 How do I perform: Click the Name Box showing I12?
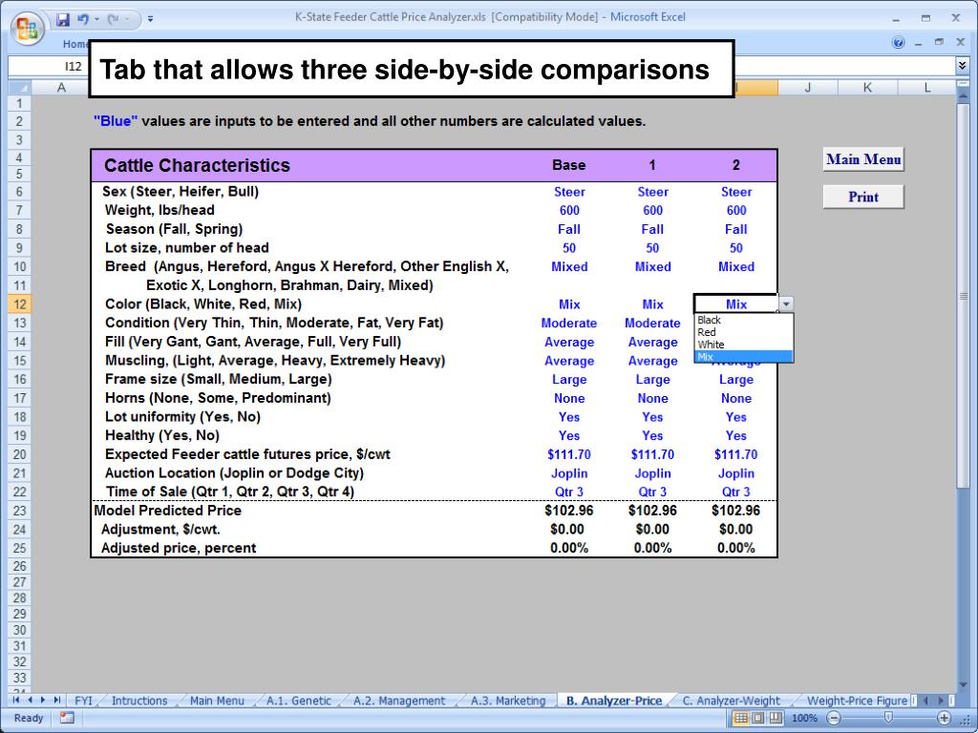[48, 66]
